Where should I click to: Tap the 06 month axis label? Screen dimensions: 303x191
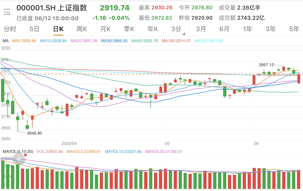coord(256,144)
